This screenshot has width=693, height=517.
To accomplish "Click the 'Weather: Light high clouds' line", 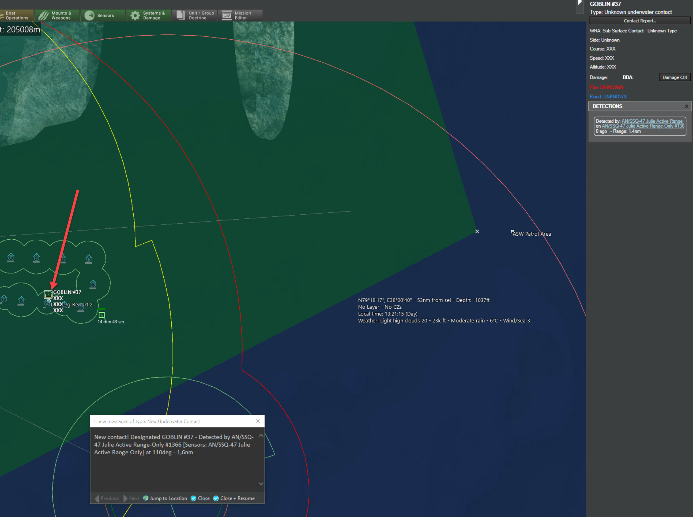I will (x=444, y=320).
